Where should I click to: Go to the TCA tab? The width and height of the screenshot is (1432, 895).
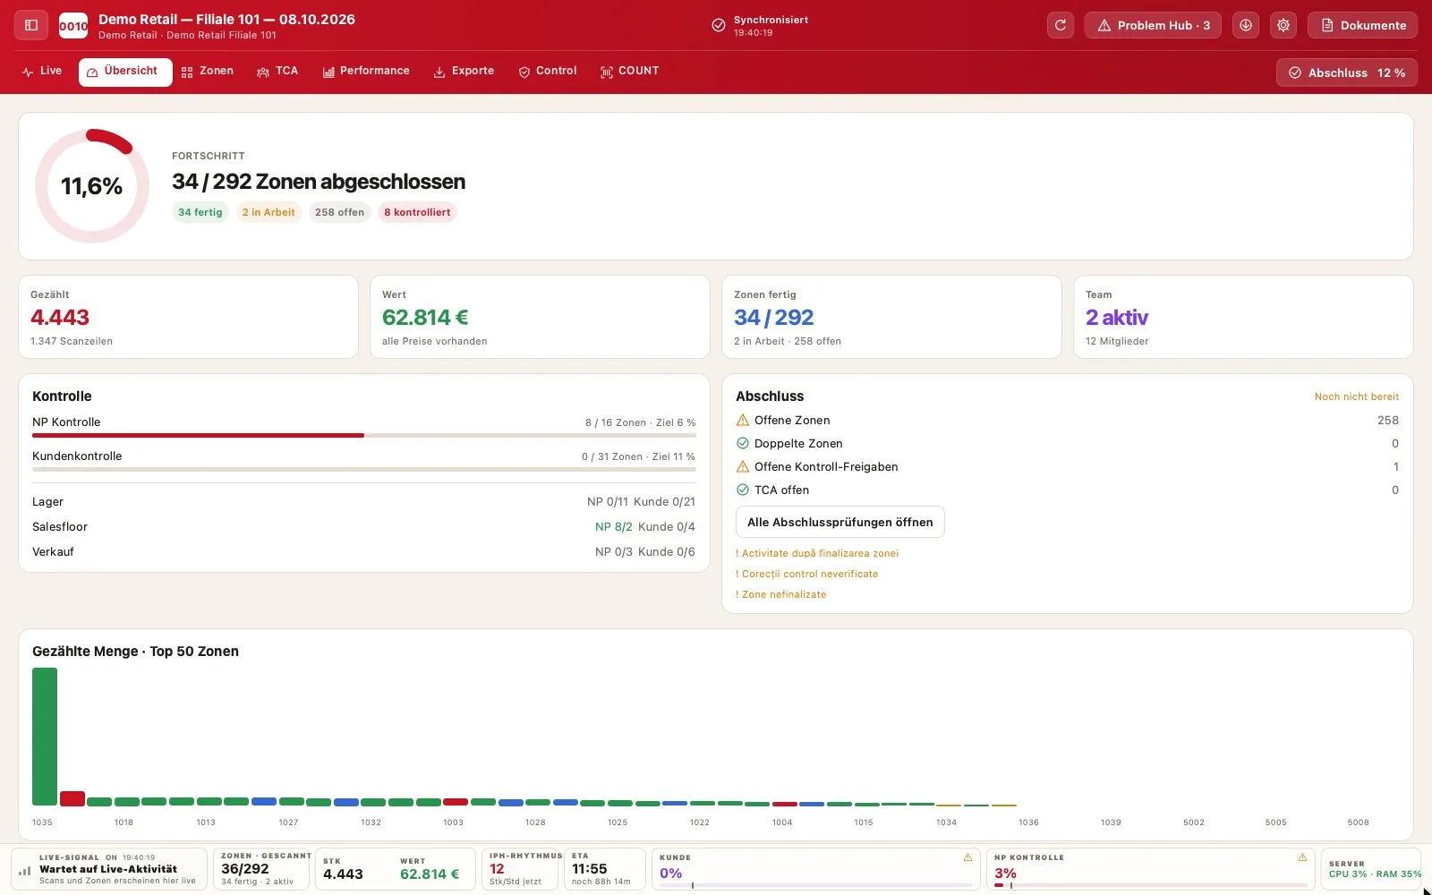click(277, 72)
